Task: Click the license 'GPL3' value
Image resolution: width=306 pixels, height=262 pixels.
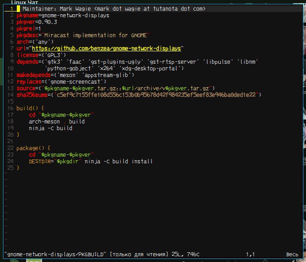Action: (x=54, y=55)
